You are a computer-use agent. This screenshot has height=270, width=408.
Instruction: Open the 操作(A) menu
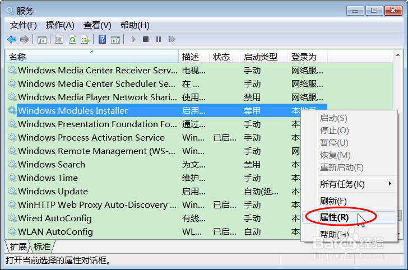point(60,25)
